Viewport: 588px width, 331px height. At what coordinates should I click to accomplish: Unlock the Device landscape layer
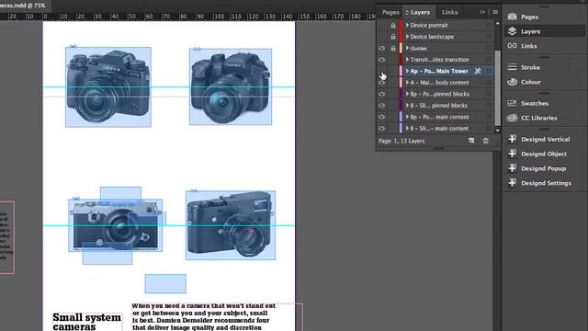tap(392, 37)
